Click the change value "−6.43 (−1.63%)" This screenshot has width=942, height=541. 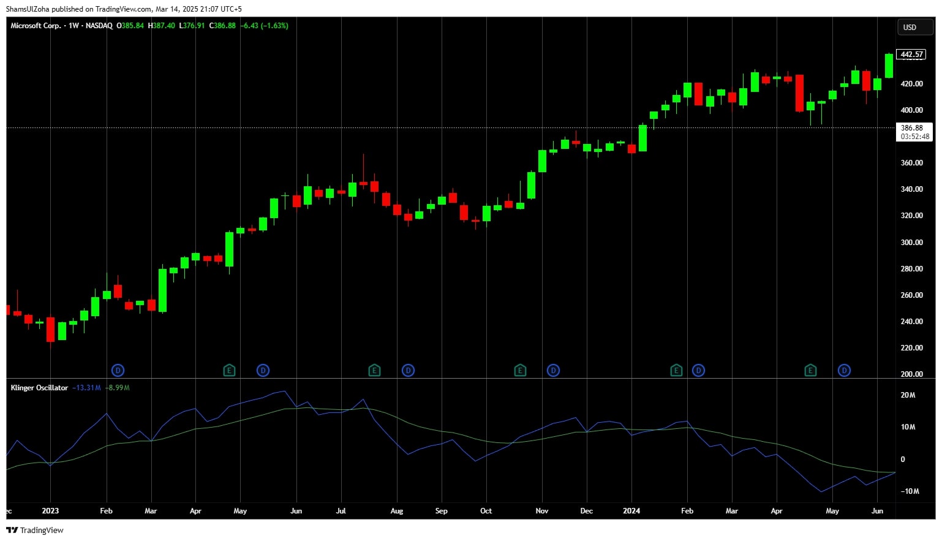point(265,26)
